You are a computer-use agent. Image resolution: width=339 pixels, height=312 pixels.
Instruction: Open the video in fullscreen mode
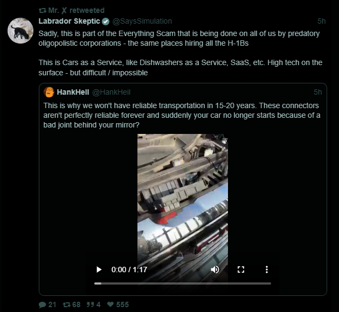(x=241, y=270)
